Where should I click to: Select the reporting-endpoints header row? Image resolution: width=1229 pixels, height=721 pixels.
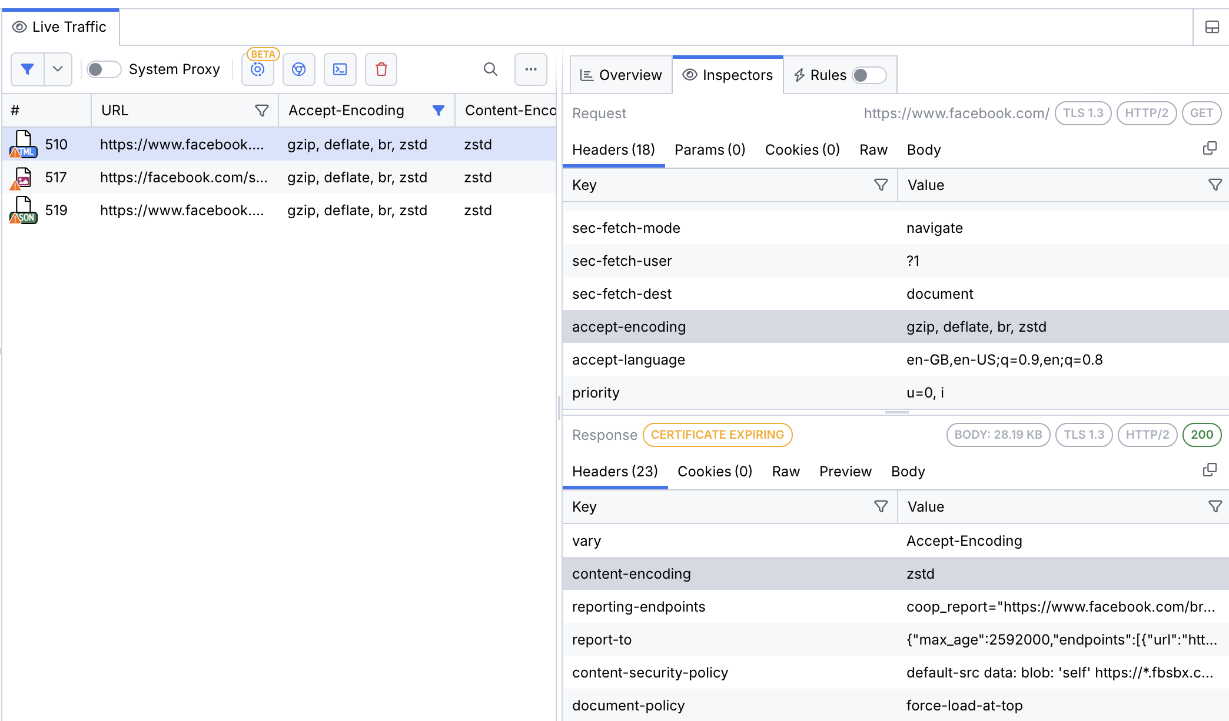[x=895, y=606]
